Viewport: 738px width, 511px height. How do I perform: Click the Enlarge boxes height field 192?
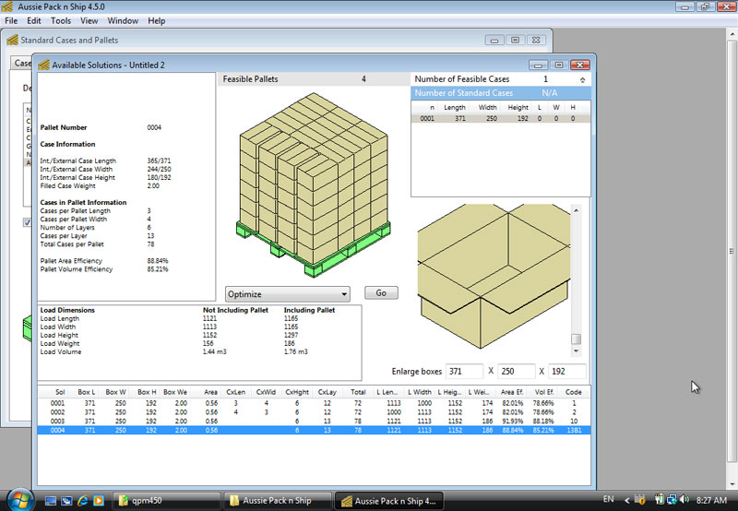tap(567, 371)
